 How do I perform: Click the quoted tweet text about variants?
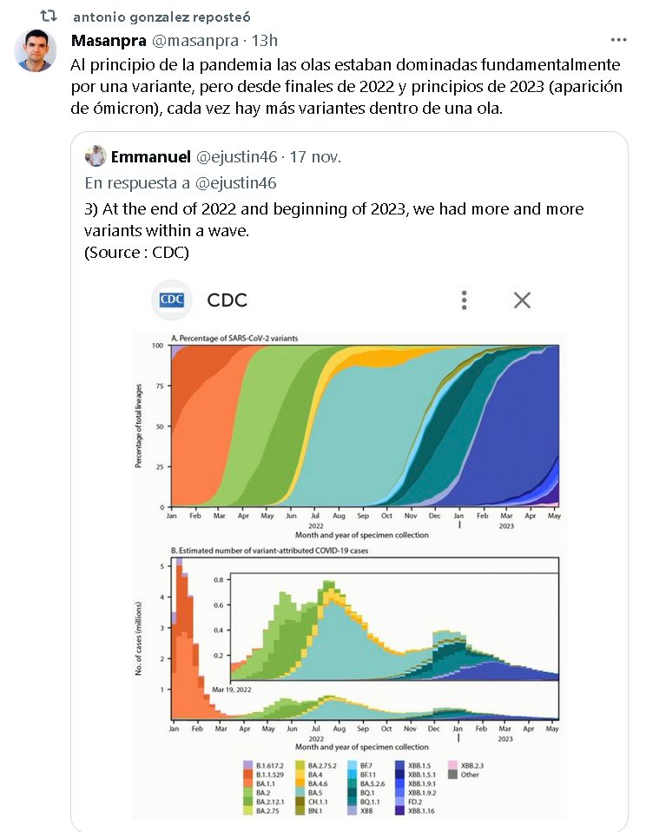tap(333, 219)
